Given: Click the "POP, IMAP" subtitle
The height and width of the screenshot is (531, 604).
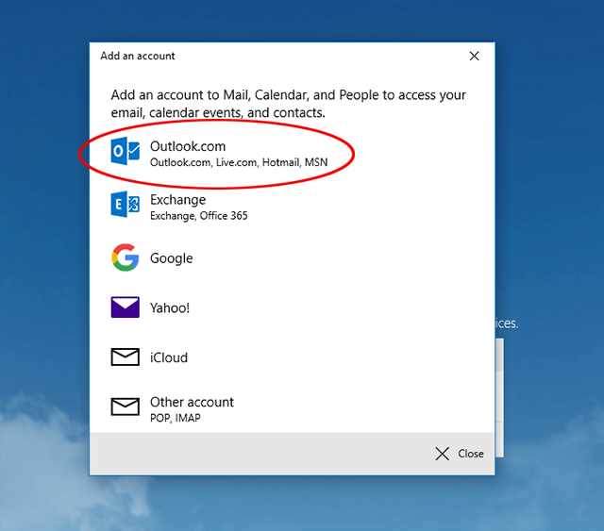Looking at the screenshot, I should pos(176,418).
